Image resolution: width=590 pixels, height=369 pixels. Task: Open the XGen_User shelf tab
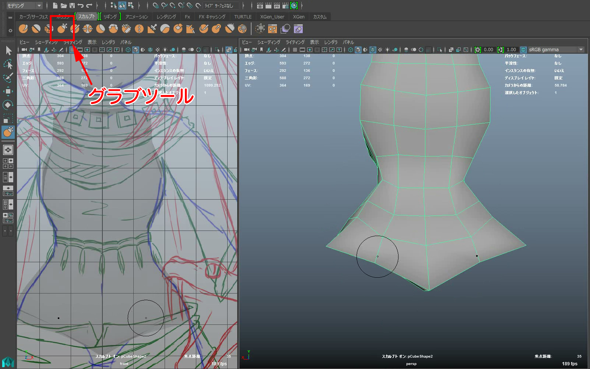click(x=272, y=17)
